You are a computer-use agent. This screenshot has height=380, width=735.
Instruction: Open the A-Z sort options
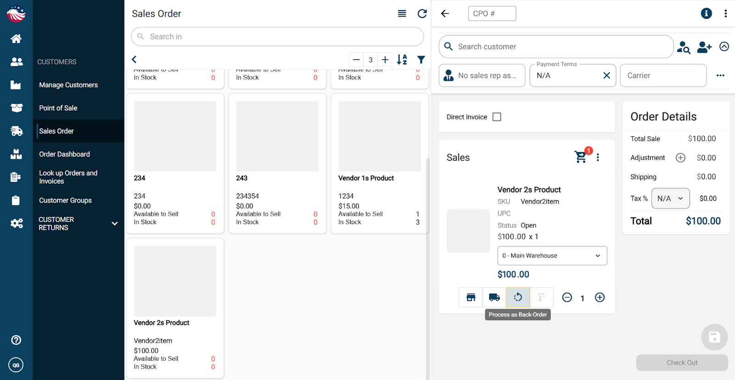click(402, 59)
